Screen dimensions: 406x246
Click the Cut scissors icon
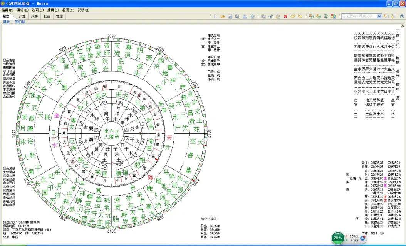pyautogui.click(x=270, y=16)
